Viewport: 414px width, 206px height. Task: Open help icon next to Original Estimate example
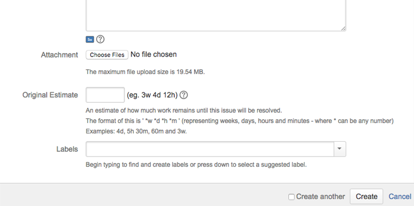184,95
